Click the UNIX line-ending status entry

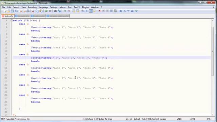[x=179, y=119]
